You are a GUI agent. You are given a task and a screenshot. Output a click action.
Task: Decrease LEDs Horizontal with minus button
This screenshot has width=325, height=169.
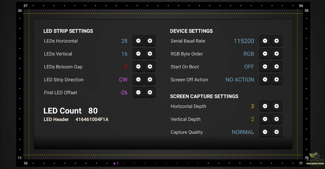click(138, 41)
